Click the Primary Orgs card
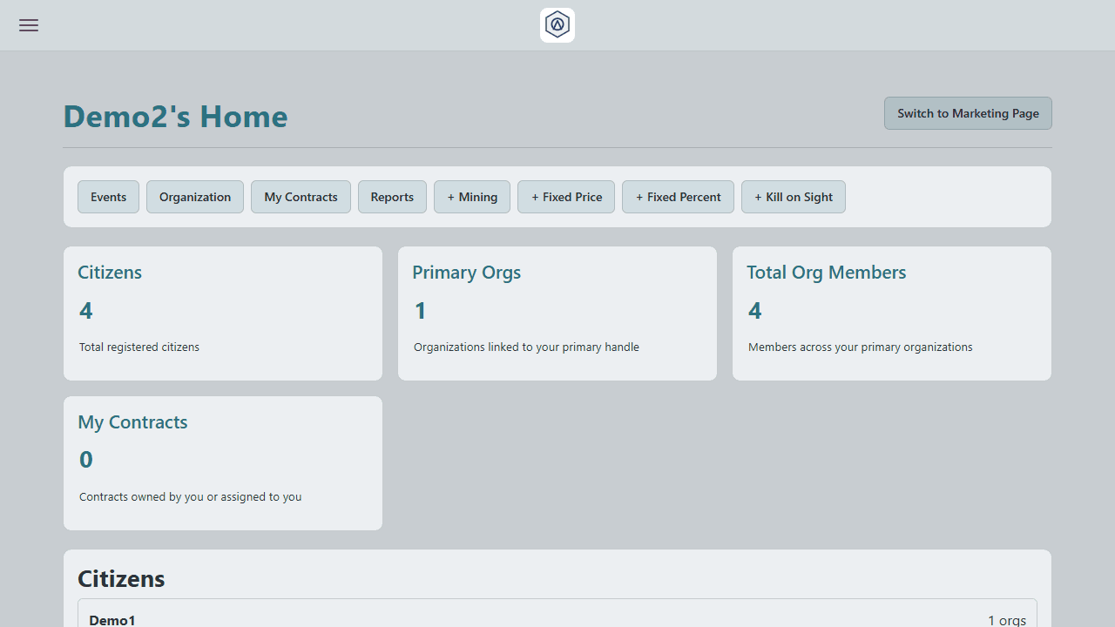1115x627 pixels. pos(557,313)
